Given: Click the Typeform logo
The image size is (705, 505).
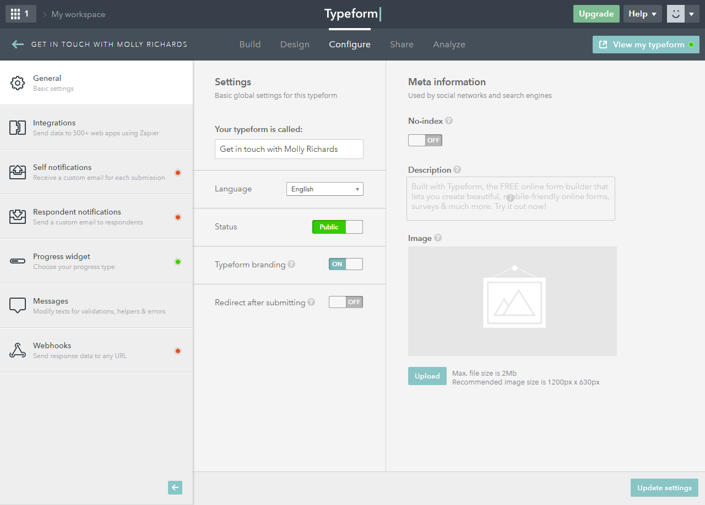Looking at the screenshot, I should pyautogui.click(x=352, y=14).
